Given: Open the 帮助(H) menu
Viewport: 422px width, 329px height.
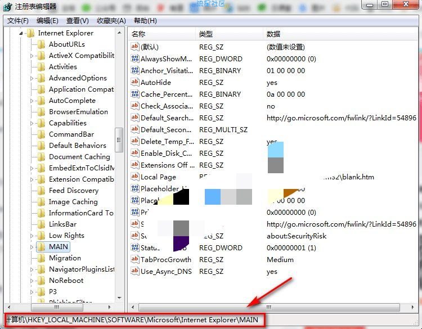Looking at the screenshot, I should pyautogui.click(x=145, y=21).
